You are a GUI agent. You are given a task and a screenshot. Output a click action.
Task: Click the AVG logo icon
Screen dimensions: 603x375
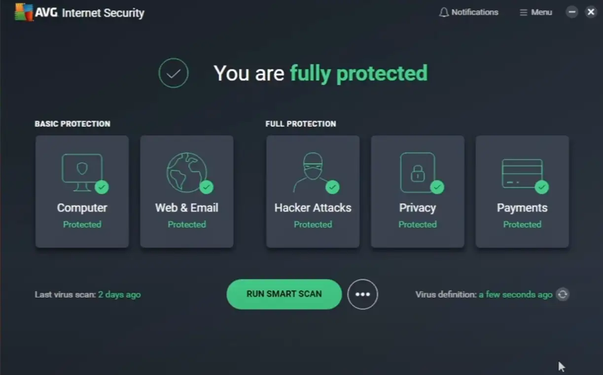[24, 12]
